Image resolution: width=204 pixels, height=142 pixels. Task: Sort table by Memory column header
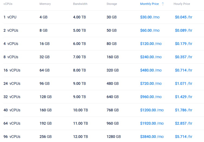[x=45, y=4]
